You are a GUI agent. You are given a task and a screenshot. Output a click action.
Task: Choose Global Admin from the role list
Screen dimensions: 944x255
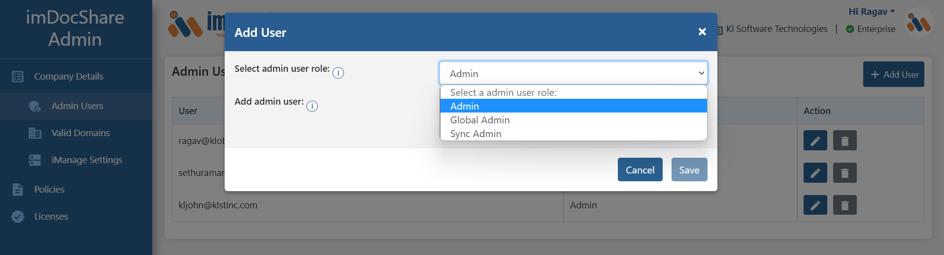point(480,120)
